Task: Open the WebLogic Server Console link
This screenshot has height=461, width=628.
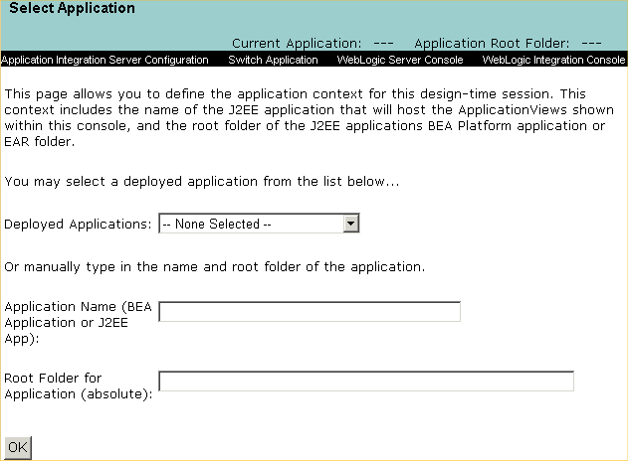Action: (x=400, y=60)
